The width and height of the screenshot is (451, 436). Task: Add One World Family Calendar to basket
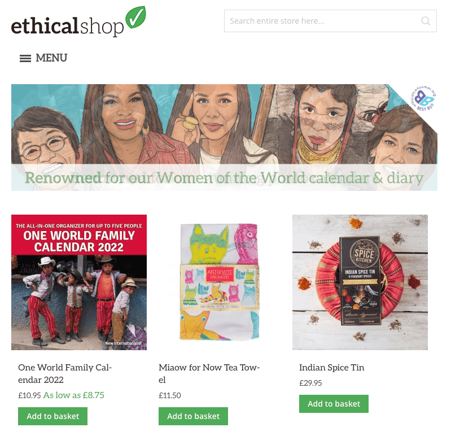pos(52,416)
